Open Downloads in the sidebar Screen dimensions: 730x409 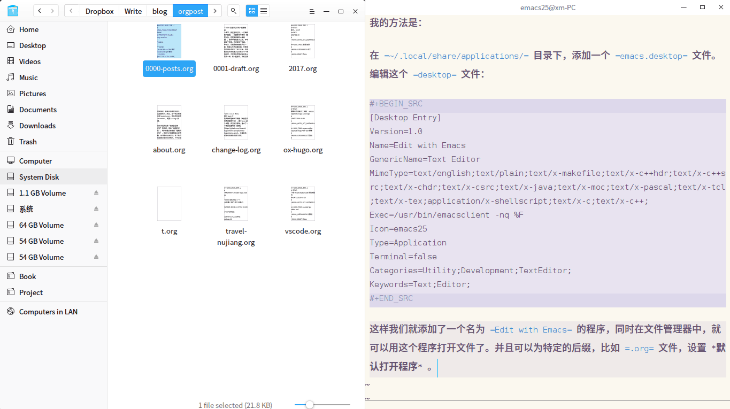[37, 126]
